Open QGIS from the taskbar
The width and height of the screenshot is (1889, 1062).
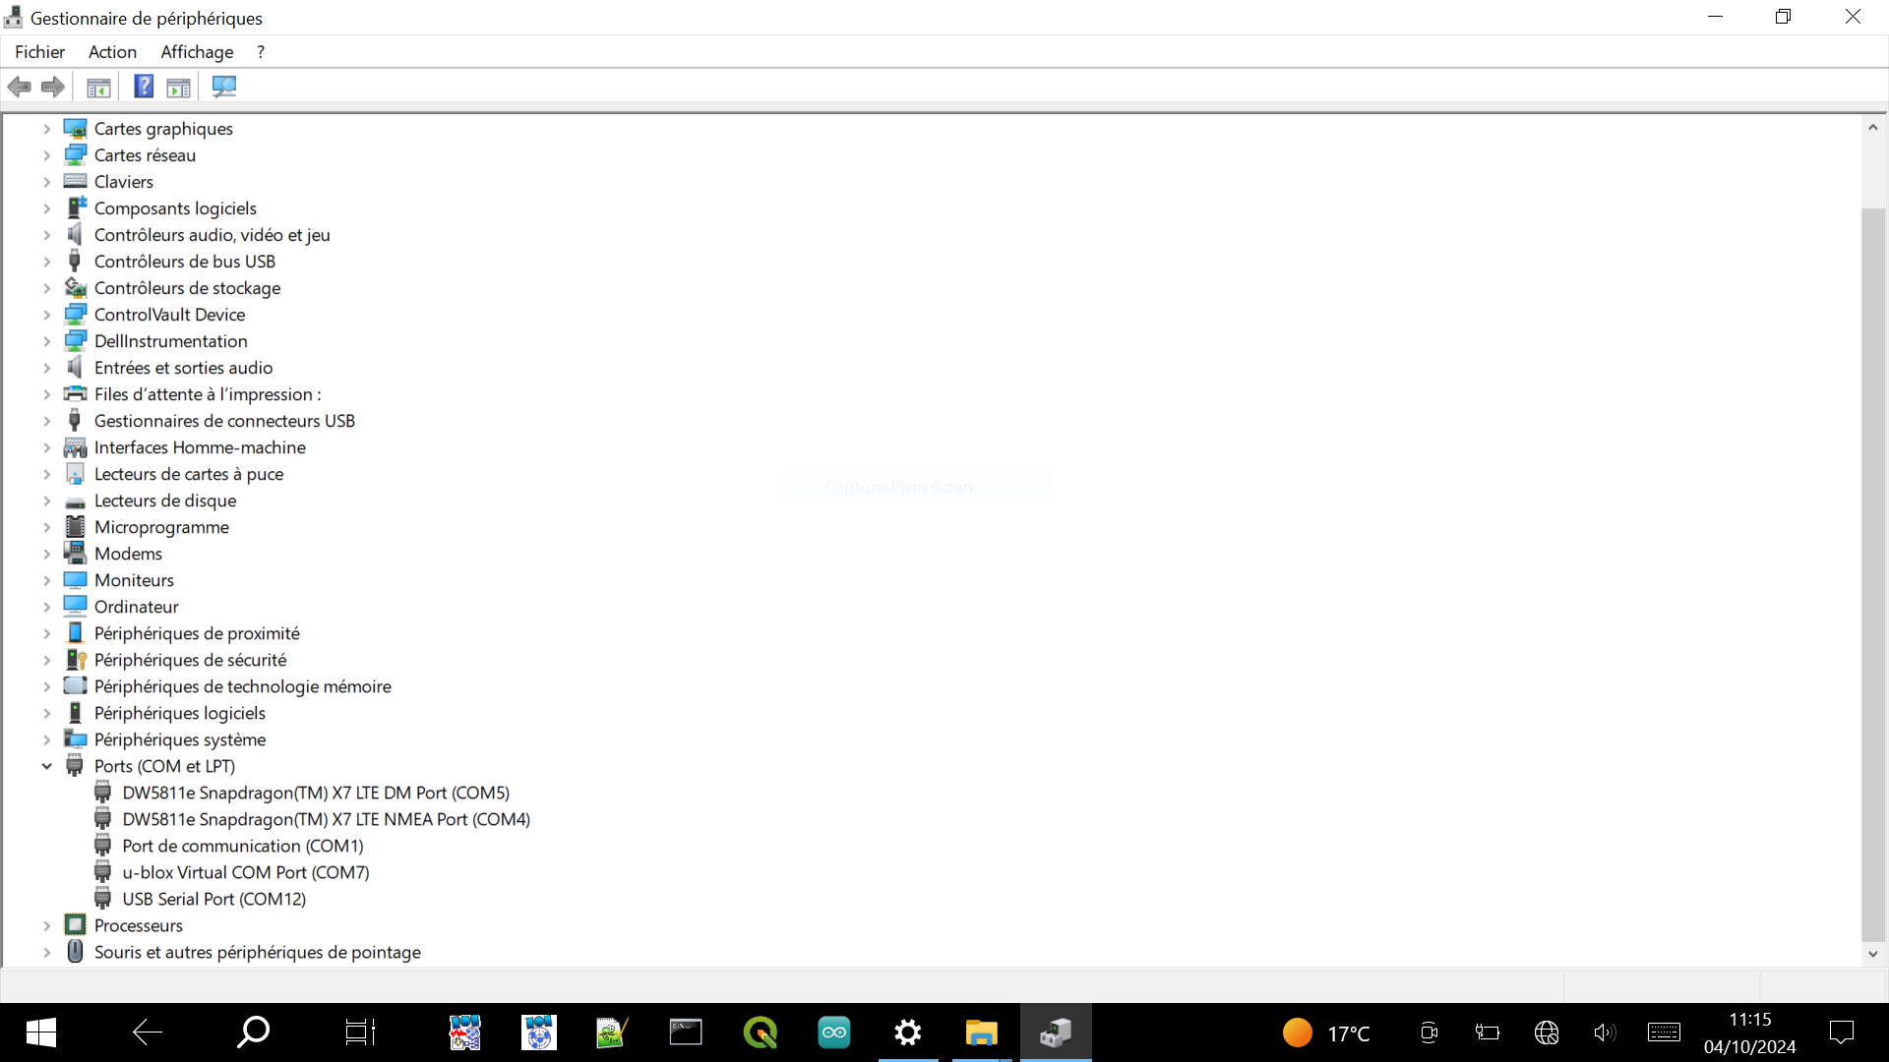[x=761, y=1032]
